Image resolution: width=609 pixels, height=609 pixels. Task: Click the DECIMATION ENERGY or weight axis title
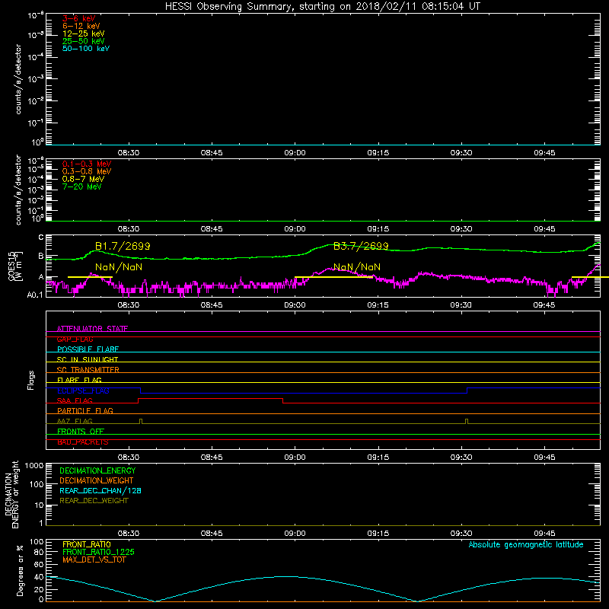point(11,494)
